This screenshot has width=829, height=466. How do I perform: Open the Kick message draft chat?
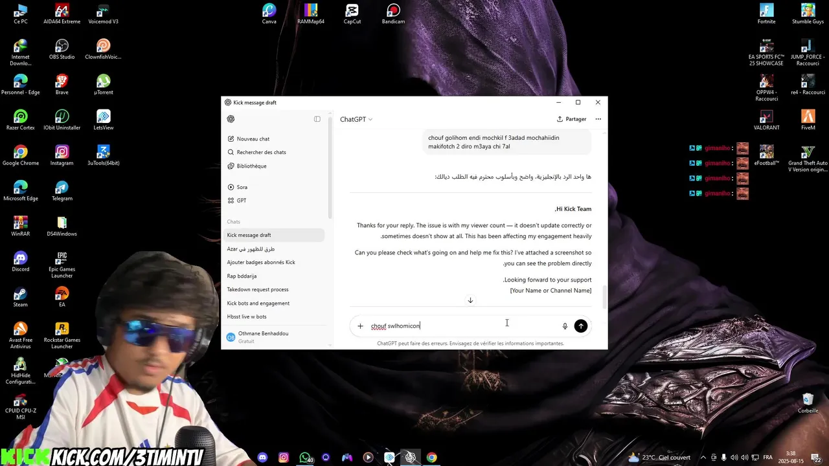275,235
